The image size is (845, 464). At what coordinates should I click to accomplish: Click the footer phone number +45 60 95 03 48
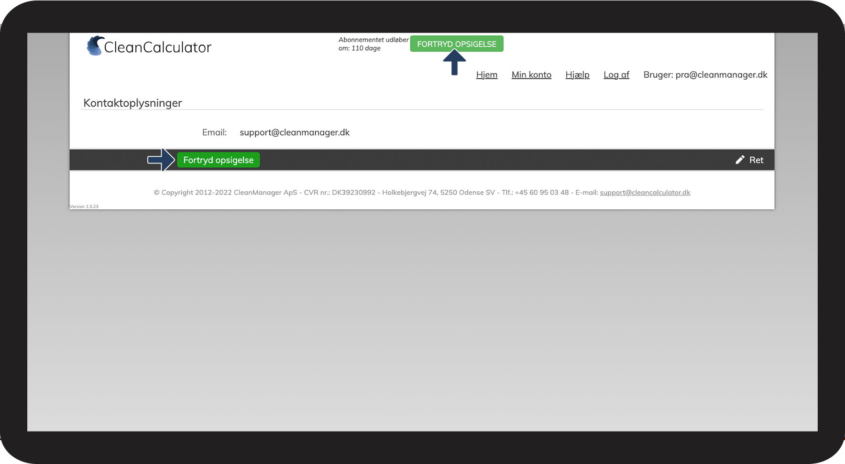click(x=542, y=193)
